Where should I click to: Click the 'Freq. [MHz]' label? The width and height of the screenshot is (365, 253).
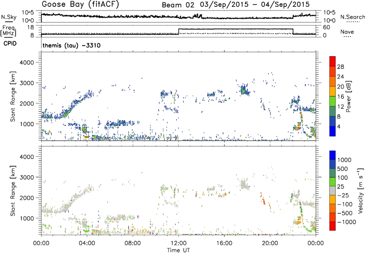coord(8,31)
